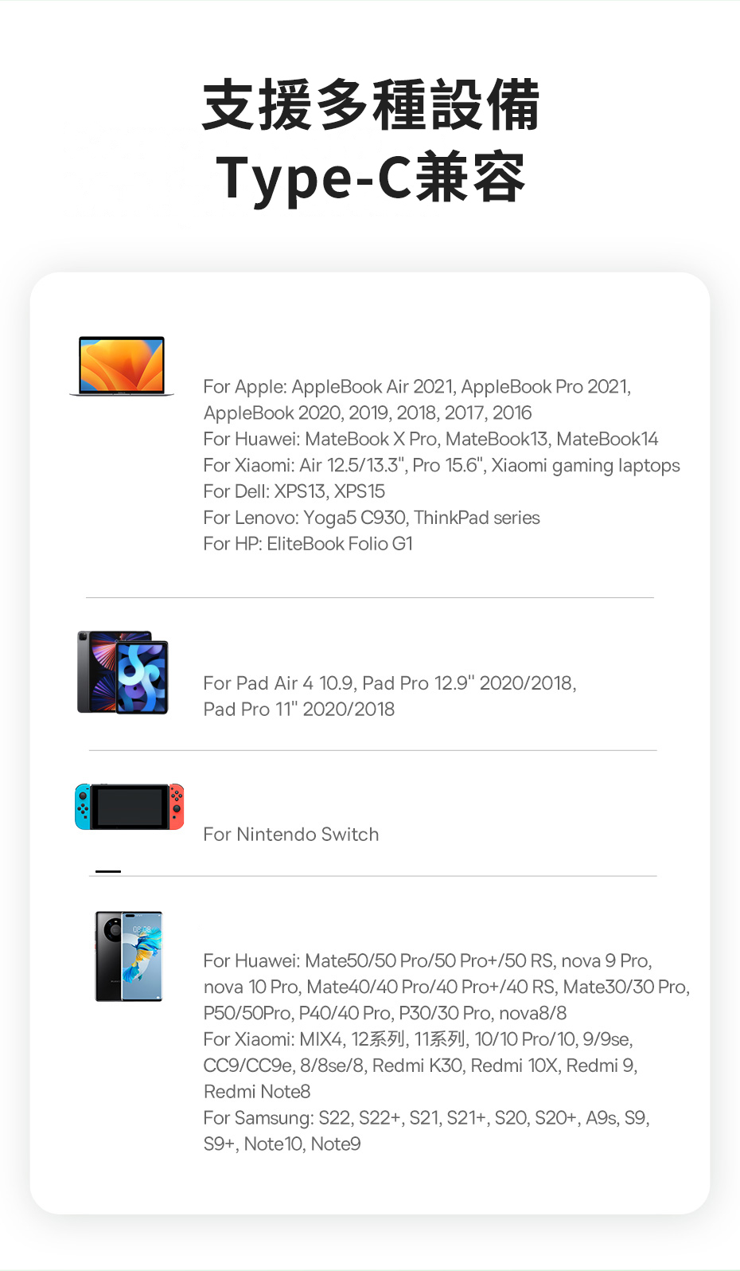Click the Huawei Mate phone image
The image size is (740, 1271).
pos(129,956)
